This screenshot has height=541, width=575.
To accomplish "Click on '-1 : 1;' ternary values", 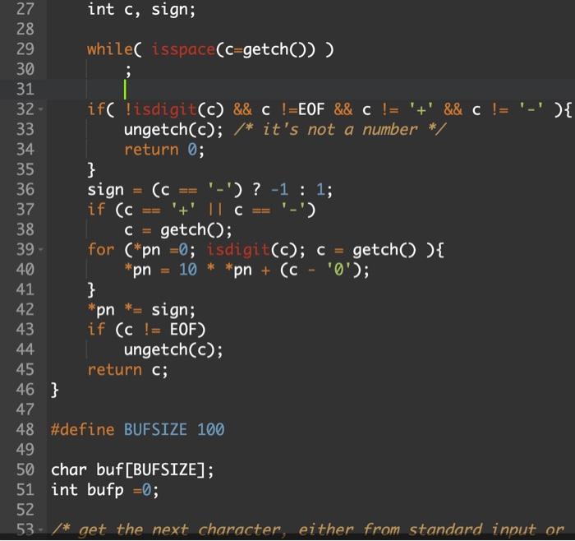I will (x=301, y=190).
